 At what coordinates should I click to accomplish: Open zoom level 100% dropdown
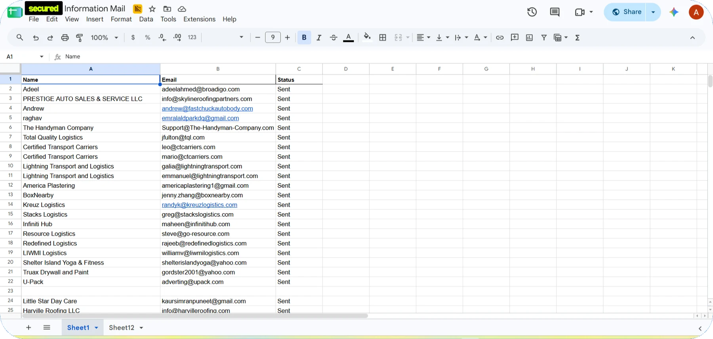[x=105, y=38]
